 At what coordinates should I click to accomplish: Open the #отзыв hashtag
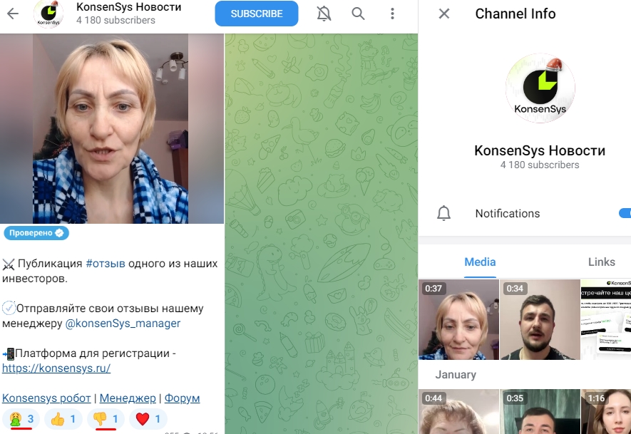(106, 264)
